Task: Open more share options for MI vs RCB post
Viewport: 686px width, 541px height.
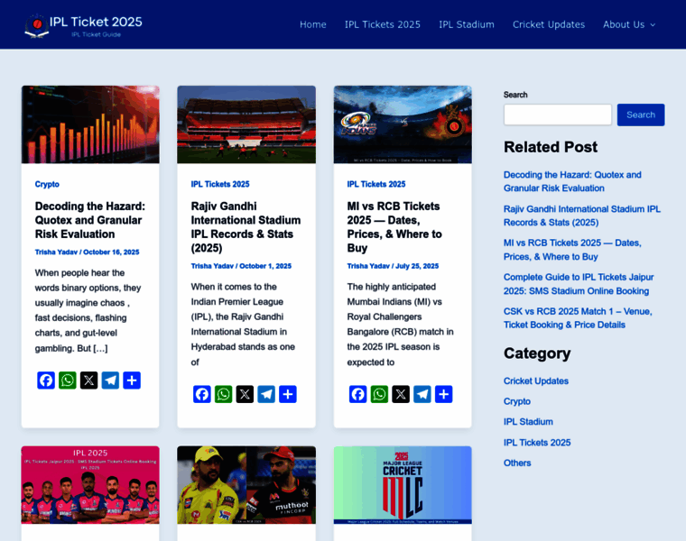Action: tap(443, 394)
